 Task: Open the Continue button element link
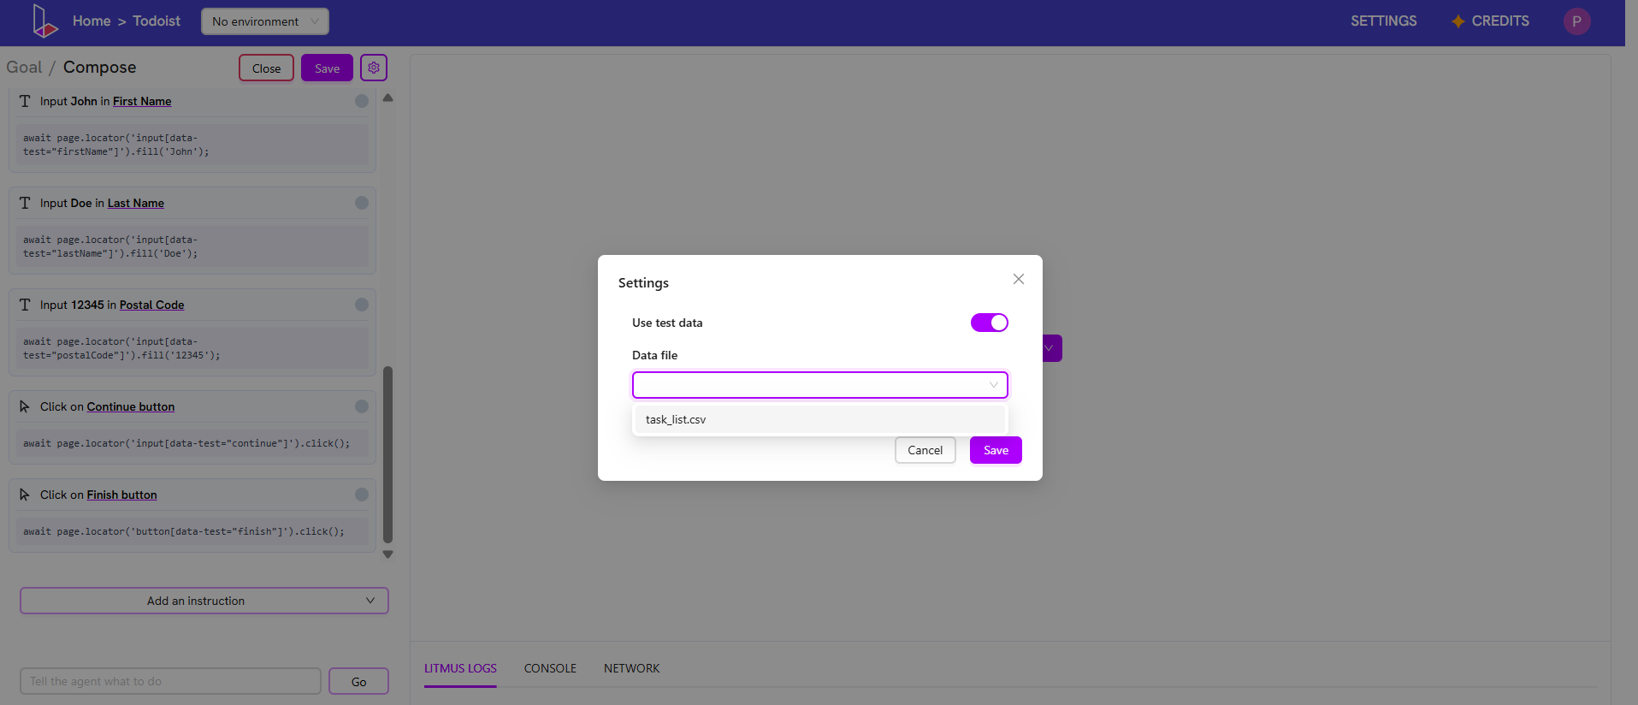[x=130, y=406]
